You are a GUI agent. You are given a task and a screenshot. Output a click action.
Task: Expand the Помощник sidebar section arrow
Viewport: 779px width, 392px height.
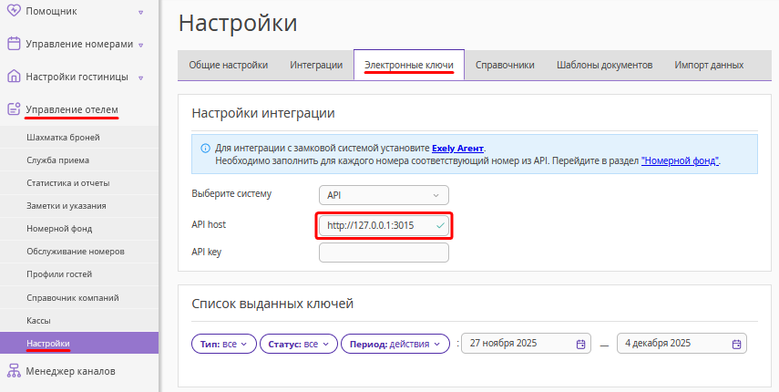click(140, 12)
